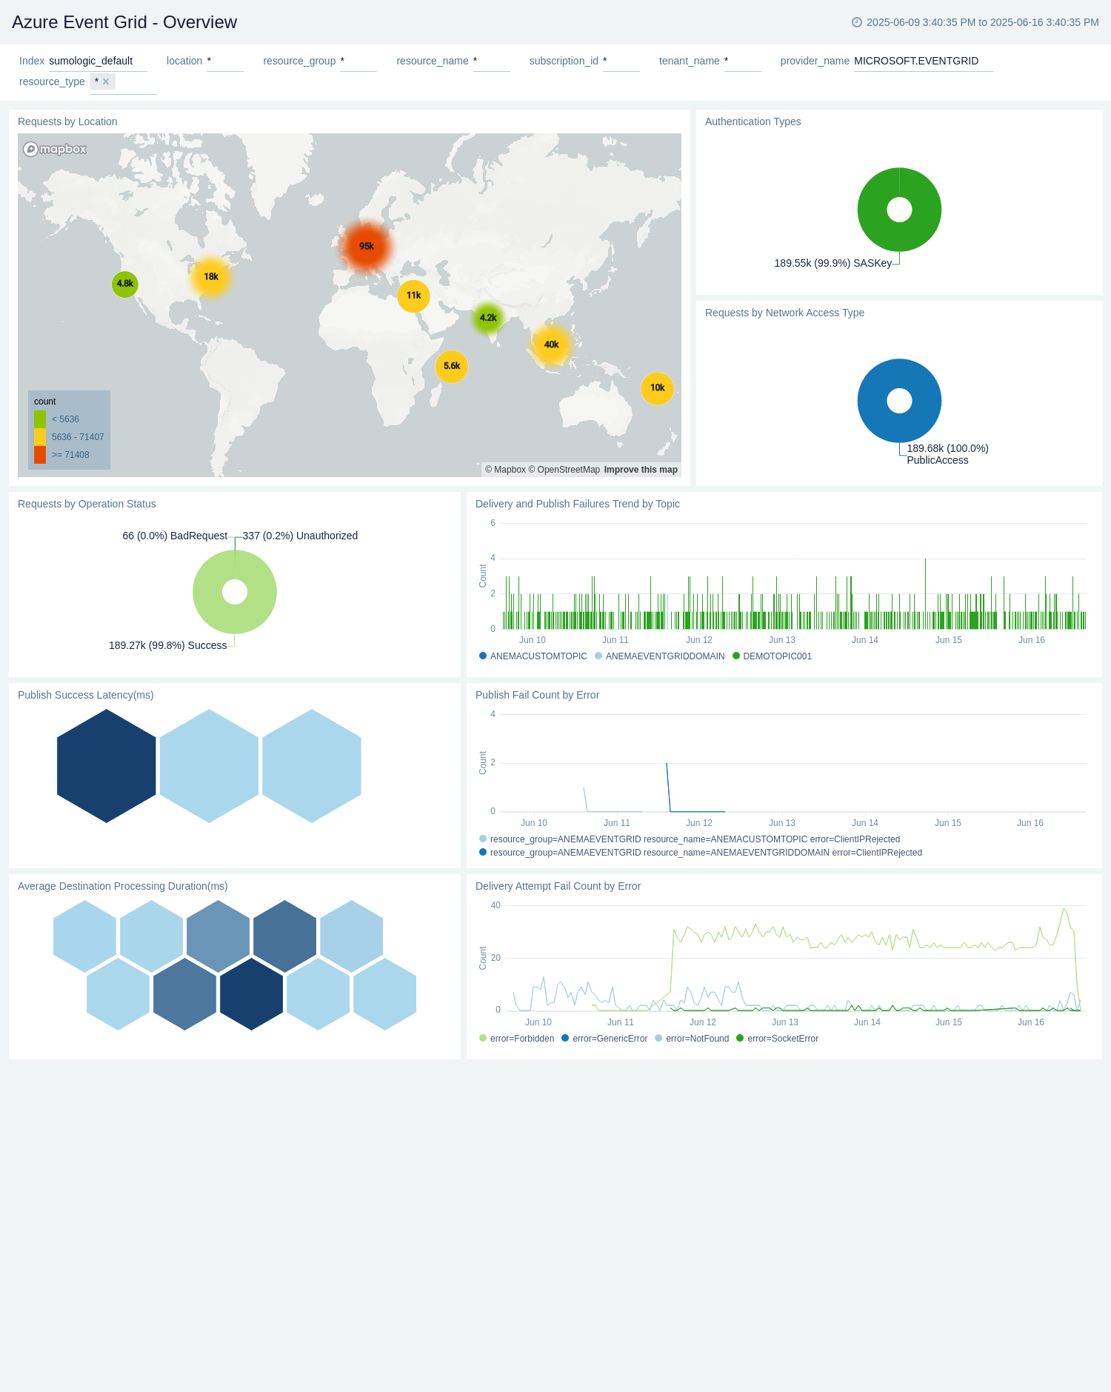This screenshot has width=1111, height=1392.
Task: Open Publish Fail Count by Error title
Action: pos(537,695)
